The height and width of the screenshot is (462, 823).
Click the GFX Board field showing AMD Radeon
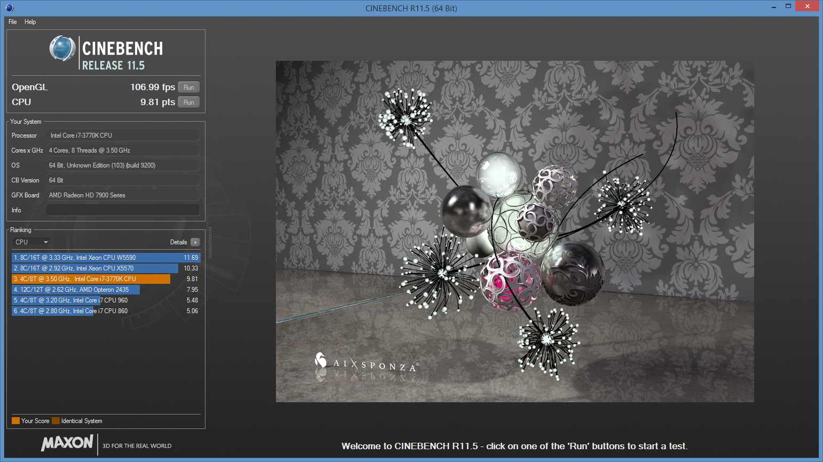[x=123, y=195]
